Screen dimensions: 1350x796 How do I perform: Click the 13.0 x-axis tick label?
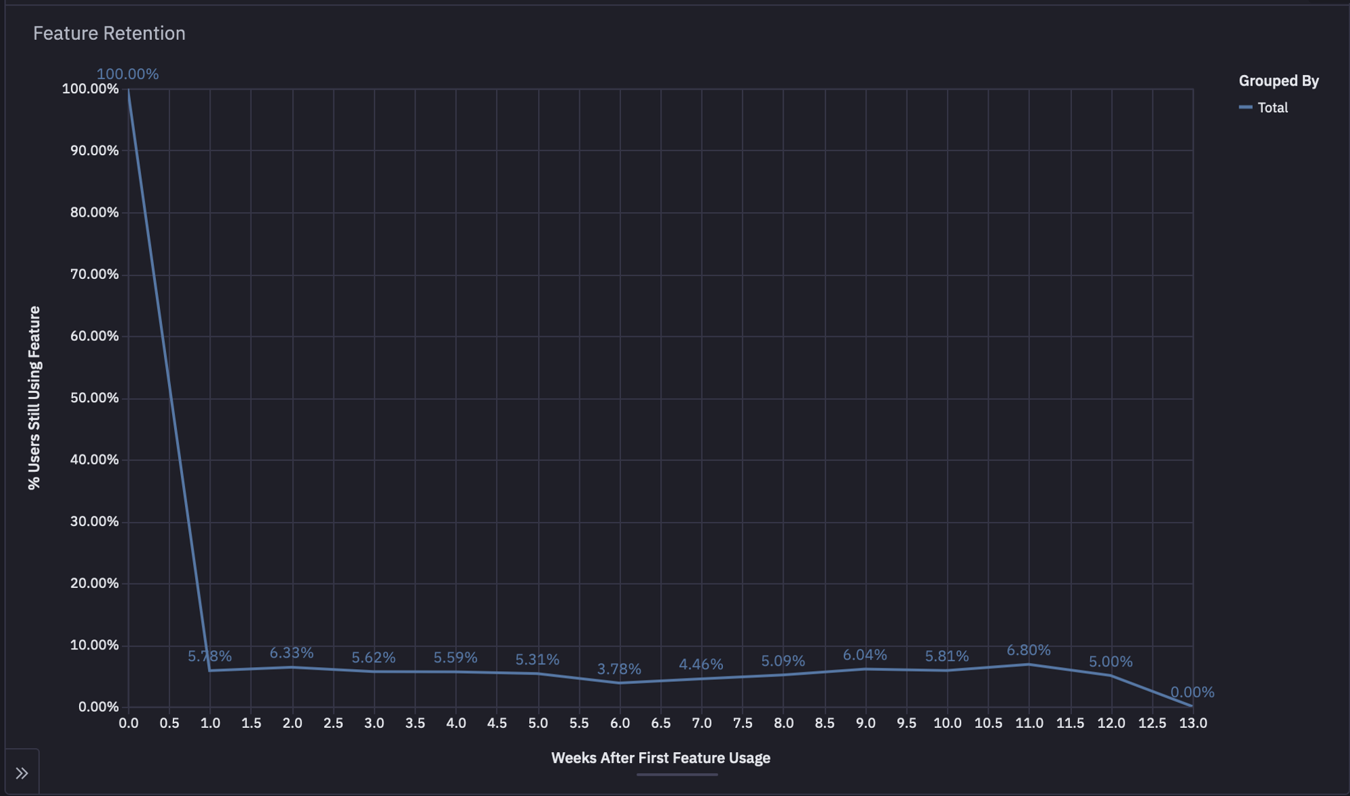tap(1193, 723)
